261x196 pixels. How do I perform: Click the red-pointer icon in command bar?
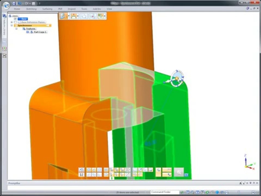click(x=92, y=16)
